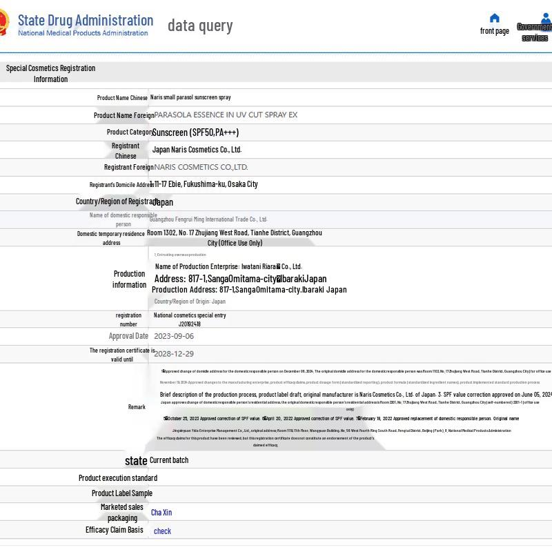Select NARIS COSMETICS CO.,LTD. foreign registrant
Image resolution: width=552 pixels, height=552 pixels.
point(201,167)
